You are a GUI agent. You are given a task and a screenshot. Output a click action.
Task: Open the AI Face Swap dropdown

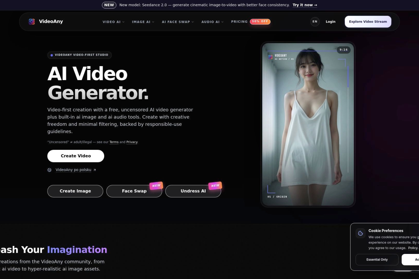178,22
